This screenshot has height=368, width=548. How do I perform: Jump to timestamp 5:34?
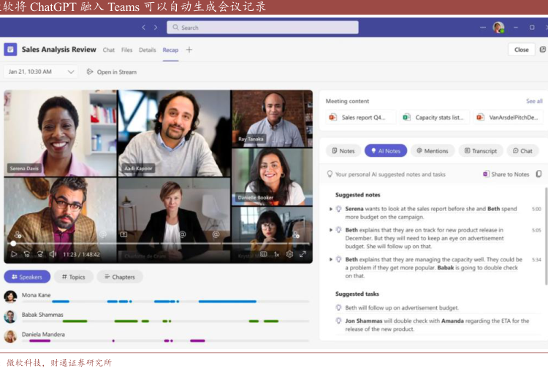click(536, 259)
